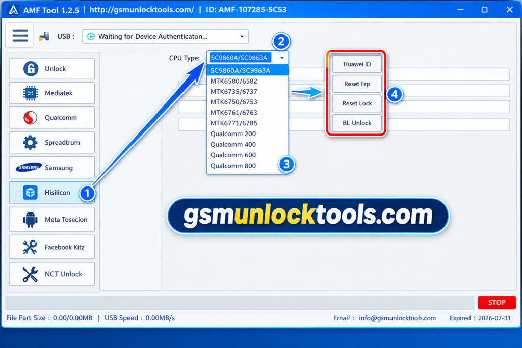
Task: Select the Samsung section
Action: 51,167
